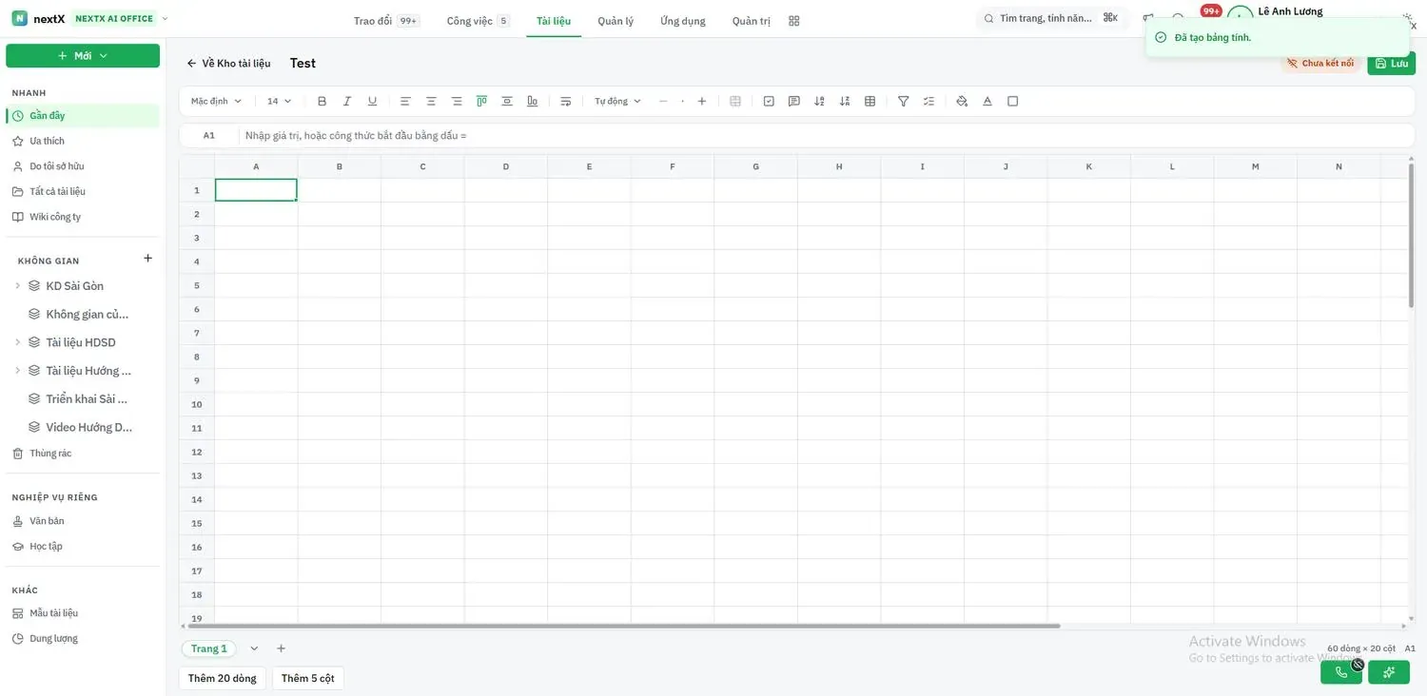
Task: Open the cell border options
Action: click(x=1013, y=101)
